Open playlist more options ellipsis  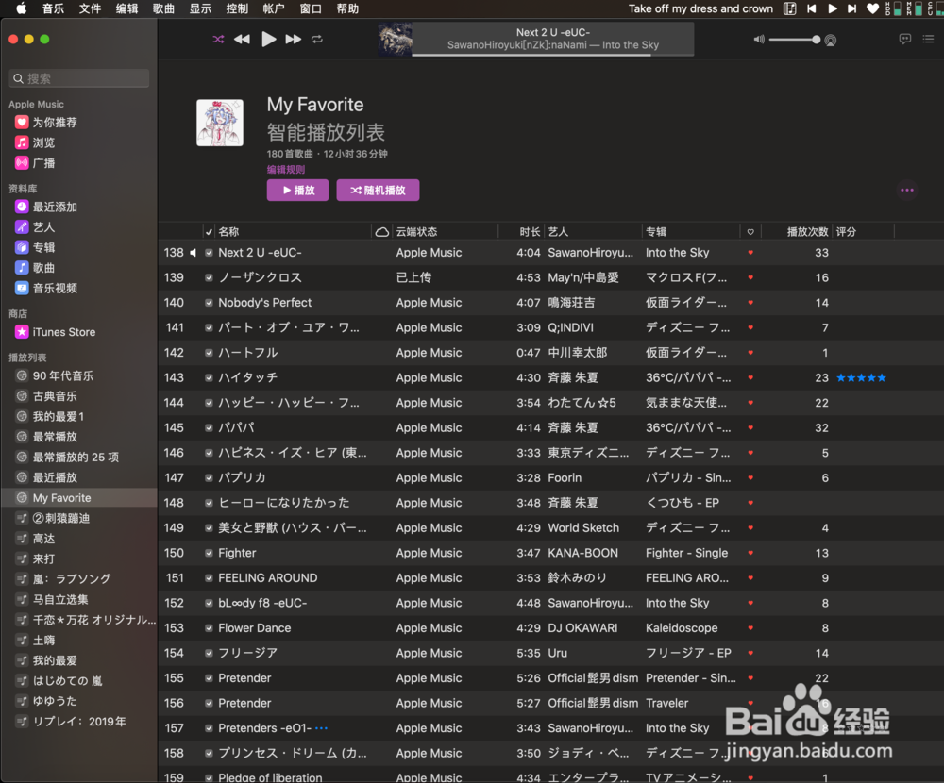click(x=906, y=191)
